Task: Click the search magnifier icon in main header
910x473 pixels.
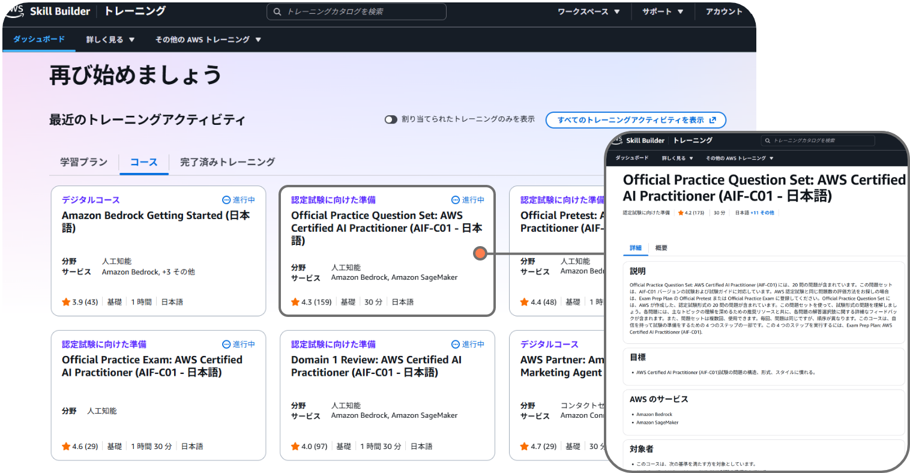Action: (277, 11)
